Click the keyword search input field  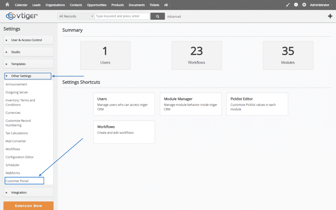121,16
